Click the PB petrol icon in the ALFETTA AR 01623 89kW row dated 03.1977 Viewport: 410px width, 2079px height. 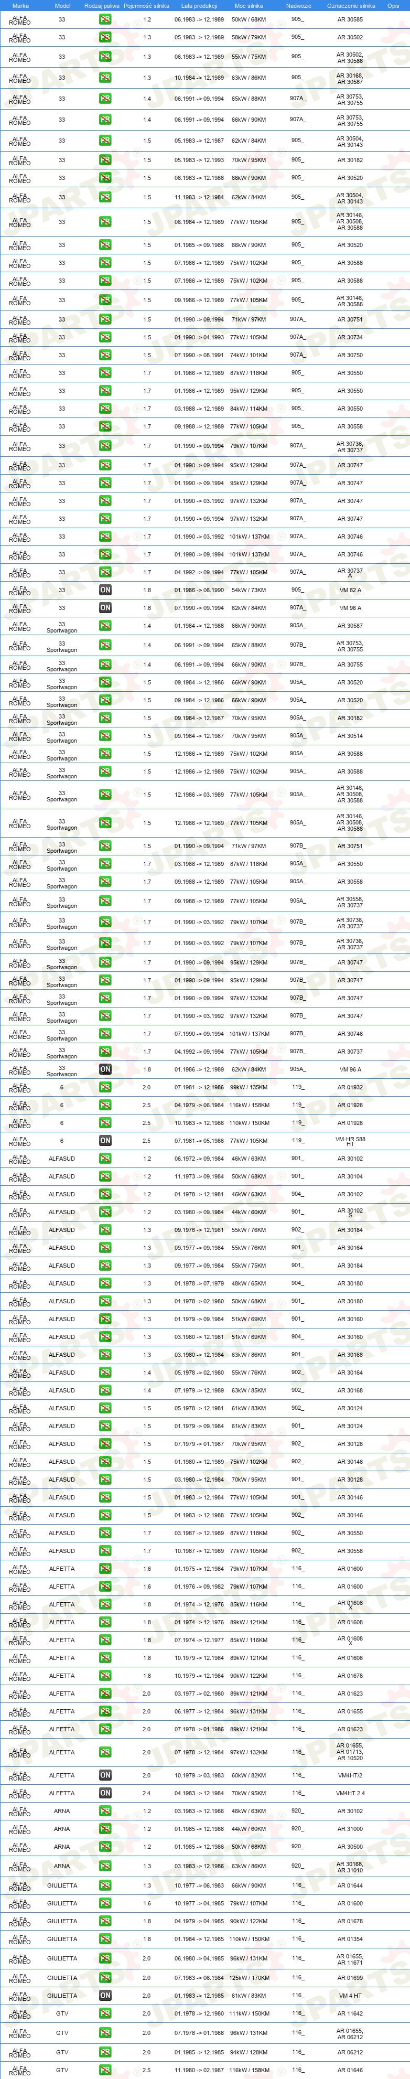click(105, 1693)
